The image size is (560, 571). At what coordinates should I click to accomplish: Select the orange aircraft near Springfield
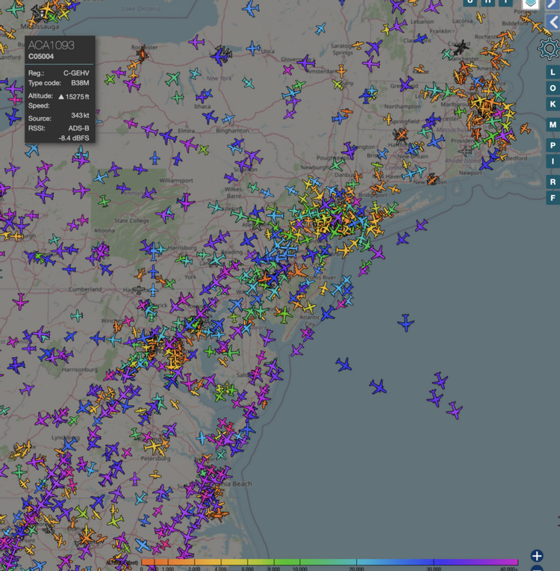pos(388,119)
